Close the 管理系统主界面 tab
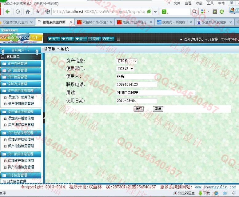 [x=71, y=22]
